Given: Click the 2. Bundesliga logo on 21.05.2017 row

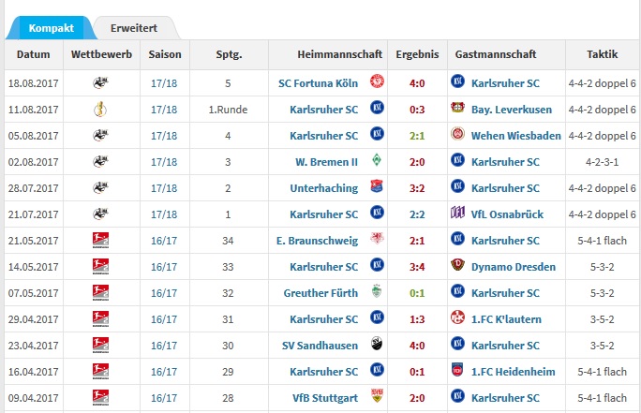Looking at the screenshot, I should click(x=100, y=240).
